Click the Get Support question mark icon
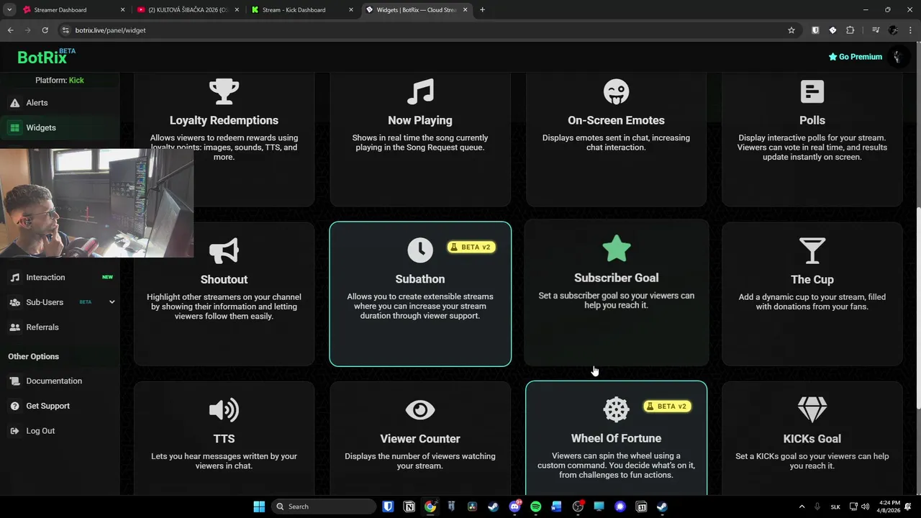 14,406
